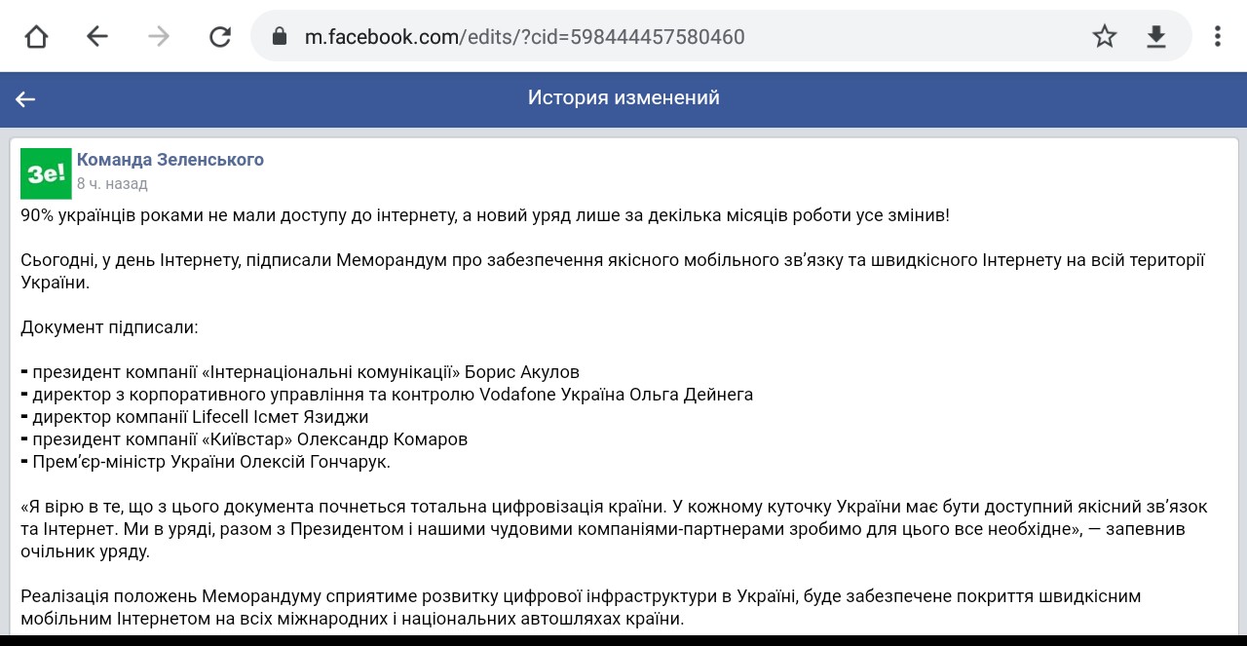Go back using the browser back arrow
Image resolution: width=1247 pixels, height=646 pixels.
(96, 37)
